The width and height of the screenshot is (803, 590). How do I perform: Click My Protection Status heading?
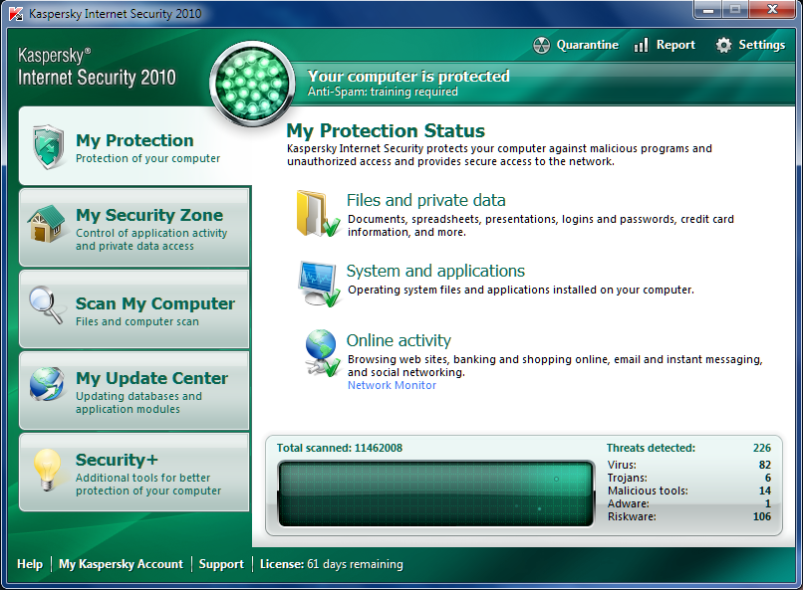coord(386,131)
